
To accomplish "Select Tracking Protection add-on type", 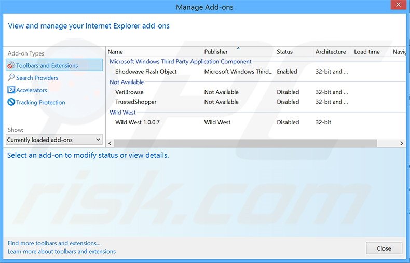I will click(40, 102).
